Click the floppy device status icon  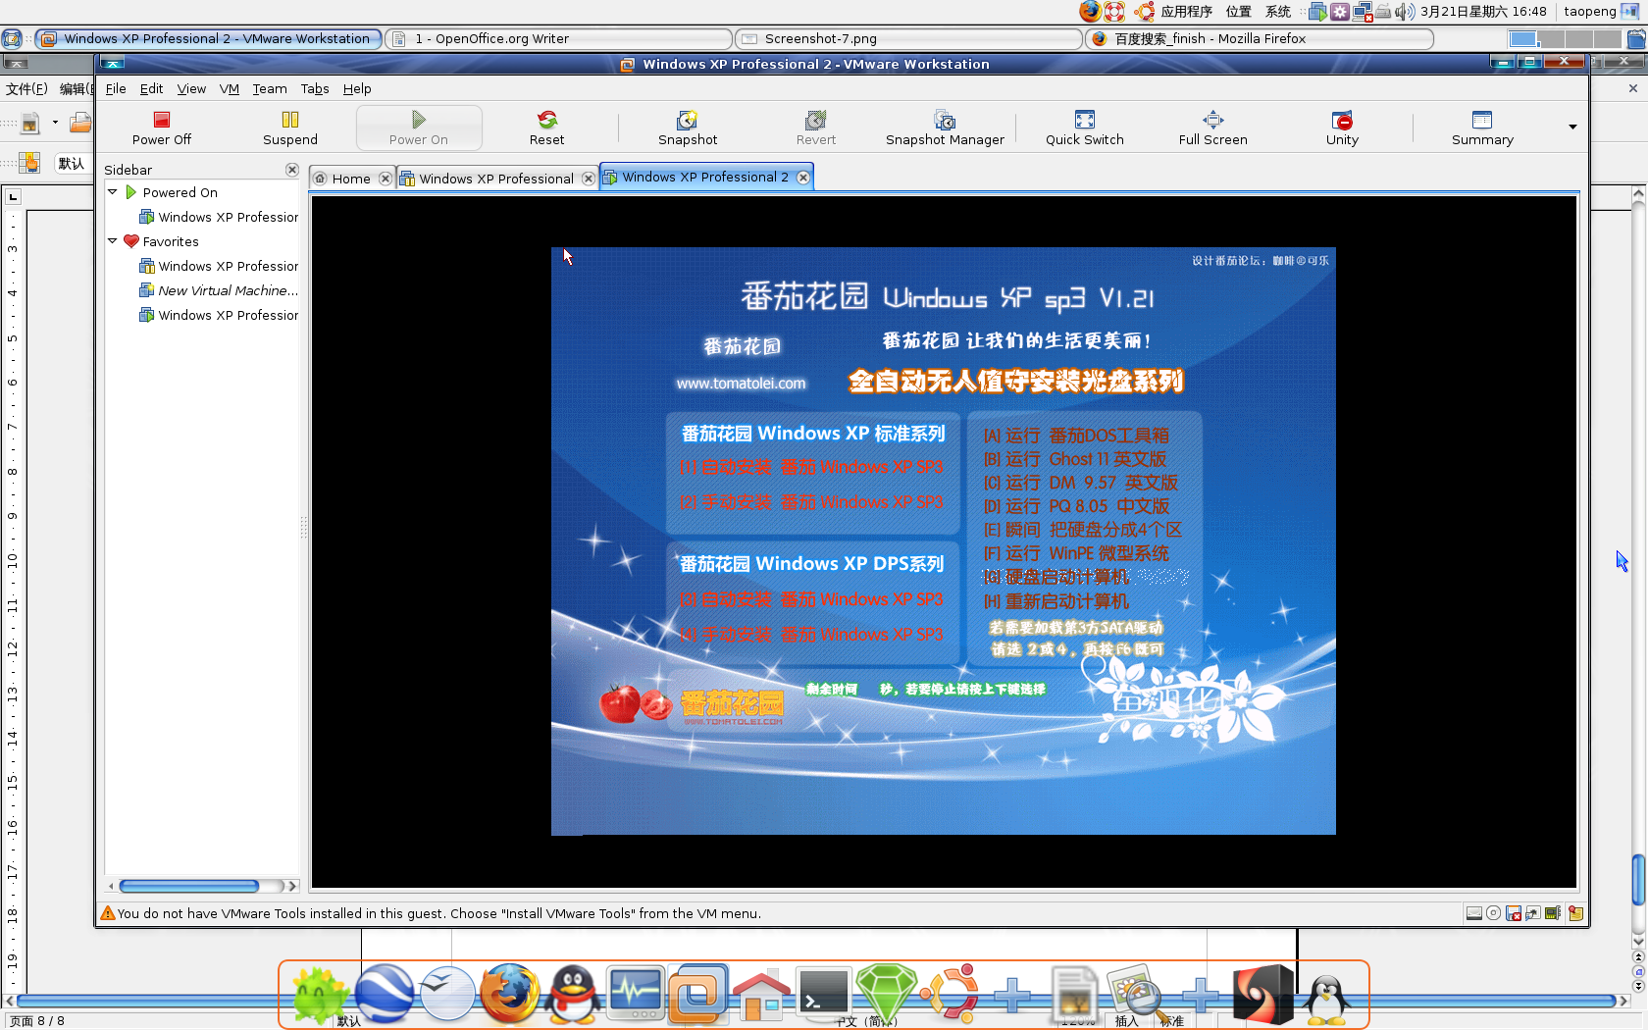tap(1513, 913)
